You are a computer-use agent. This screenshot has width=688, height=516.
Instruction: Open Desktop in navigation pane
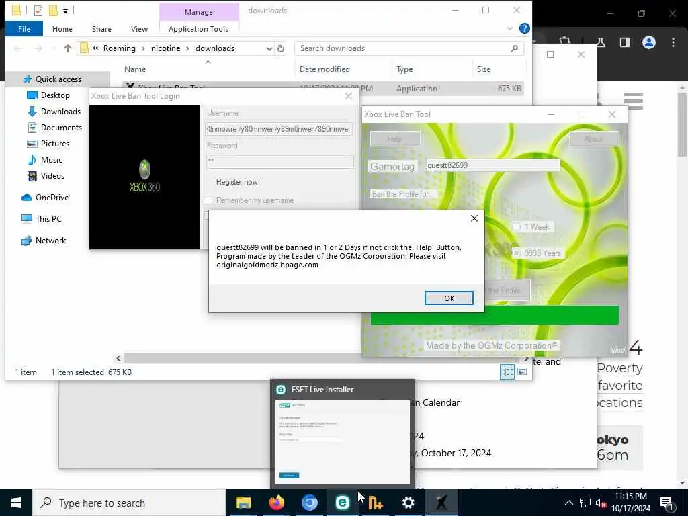pos(55,95)
